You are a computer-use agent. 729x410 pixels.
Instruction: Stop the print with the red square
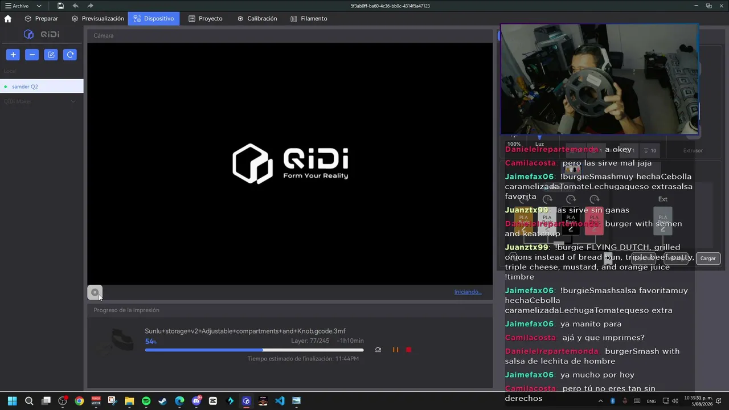pos(408,350)
